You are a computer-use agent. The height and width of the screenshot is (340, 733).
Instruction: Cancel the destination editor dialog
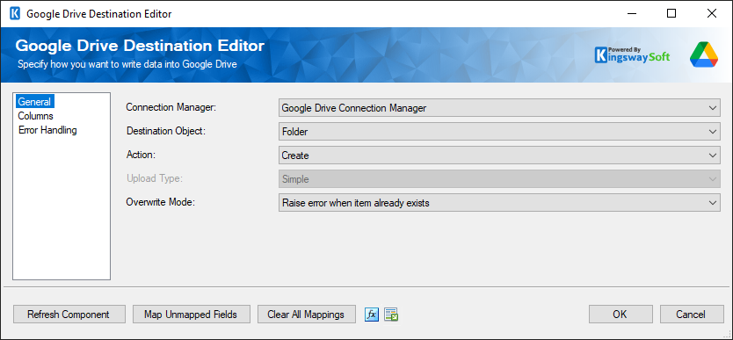(x=692, y=315)
